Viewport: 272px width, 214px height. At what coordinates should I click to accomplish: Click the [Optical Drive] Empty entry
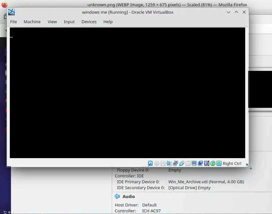point(189,188)
